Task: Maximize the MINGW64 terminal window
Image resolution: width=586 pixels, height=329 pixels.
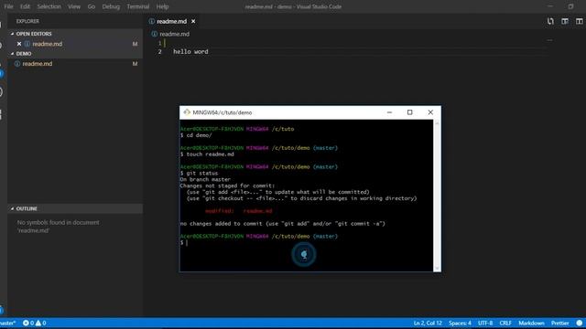Action: point(409,112)
